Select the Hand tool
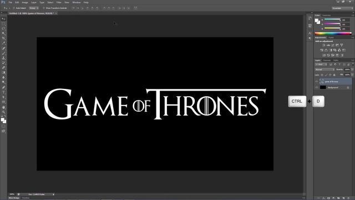This screenshot has height=200, width=355. click(x=3, y=107)
